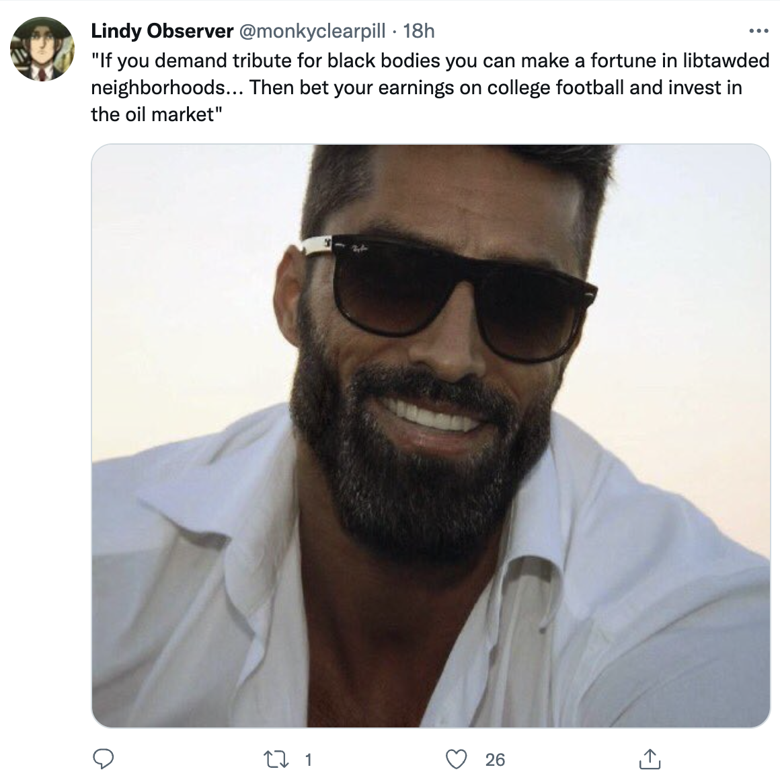
Task: Click the Ray-Ban logo on the sunglasses lens
Action: click(357, 249)
